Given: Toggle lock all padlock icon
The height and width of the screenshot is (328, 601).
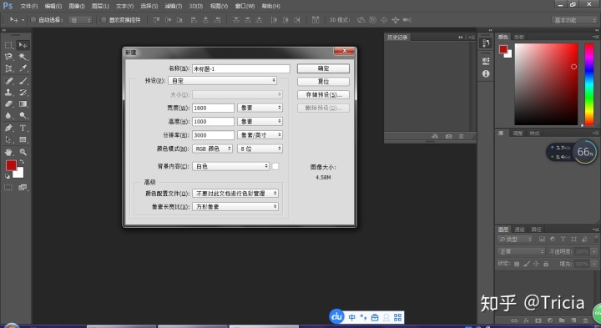Looking at the screenshot, I should click(x=546, y=264).
